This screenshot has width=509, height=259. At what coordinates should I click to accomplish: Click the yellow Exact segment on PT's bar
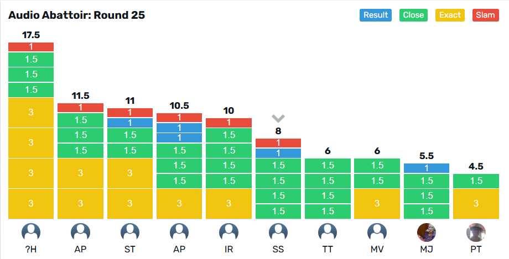pyautogui.click(x=476, y=203)
